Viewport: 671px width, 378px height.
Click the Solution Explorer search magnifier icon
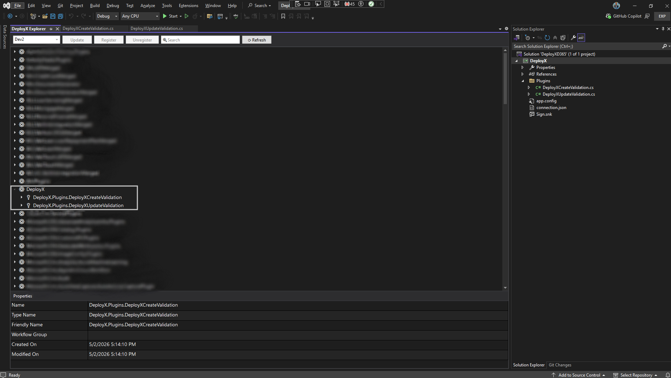tap(665, 46)
